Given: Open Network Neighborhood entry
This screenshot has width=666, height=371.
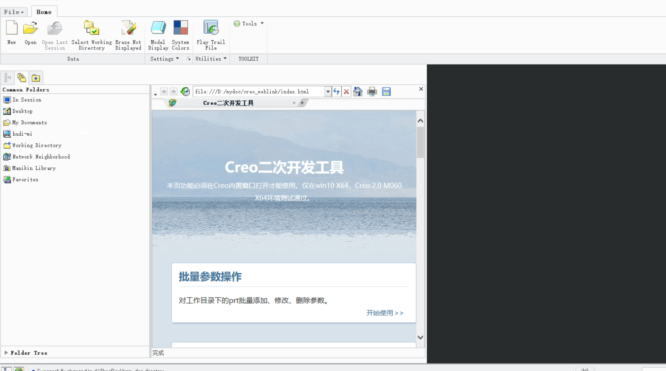Looking at the screenshot, I should click(37, 157).
